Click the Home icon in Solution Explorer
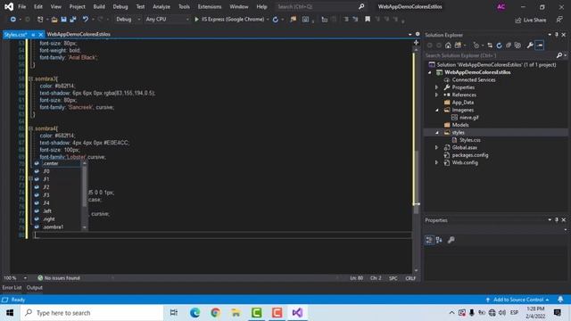 coord(448,45)
